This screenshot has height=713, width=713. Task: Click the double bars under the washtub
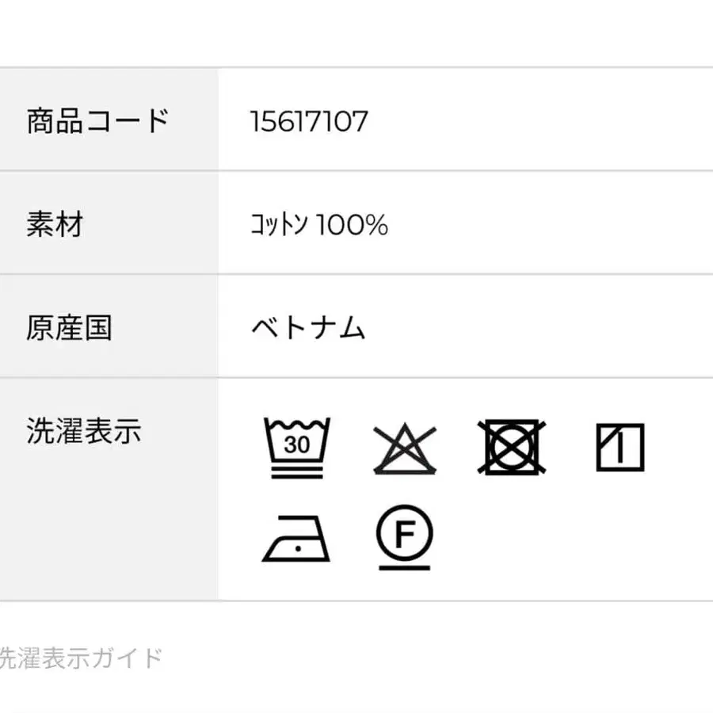(x=296, y=473)
